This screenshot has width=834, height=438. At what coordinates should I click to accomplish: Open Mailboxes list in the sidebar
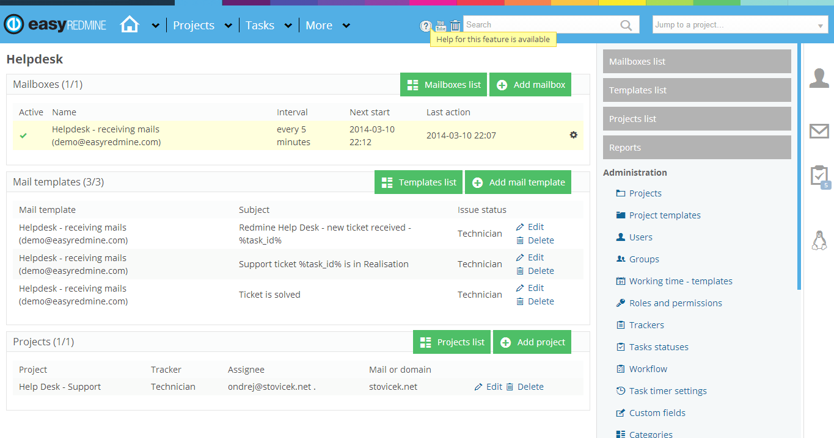pos(697,62)
